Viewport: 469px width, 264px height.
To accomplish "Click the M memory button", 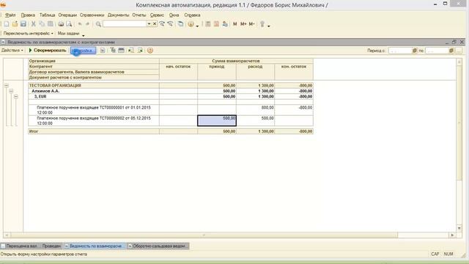I will 234,24.
